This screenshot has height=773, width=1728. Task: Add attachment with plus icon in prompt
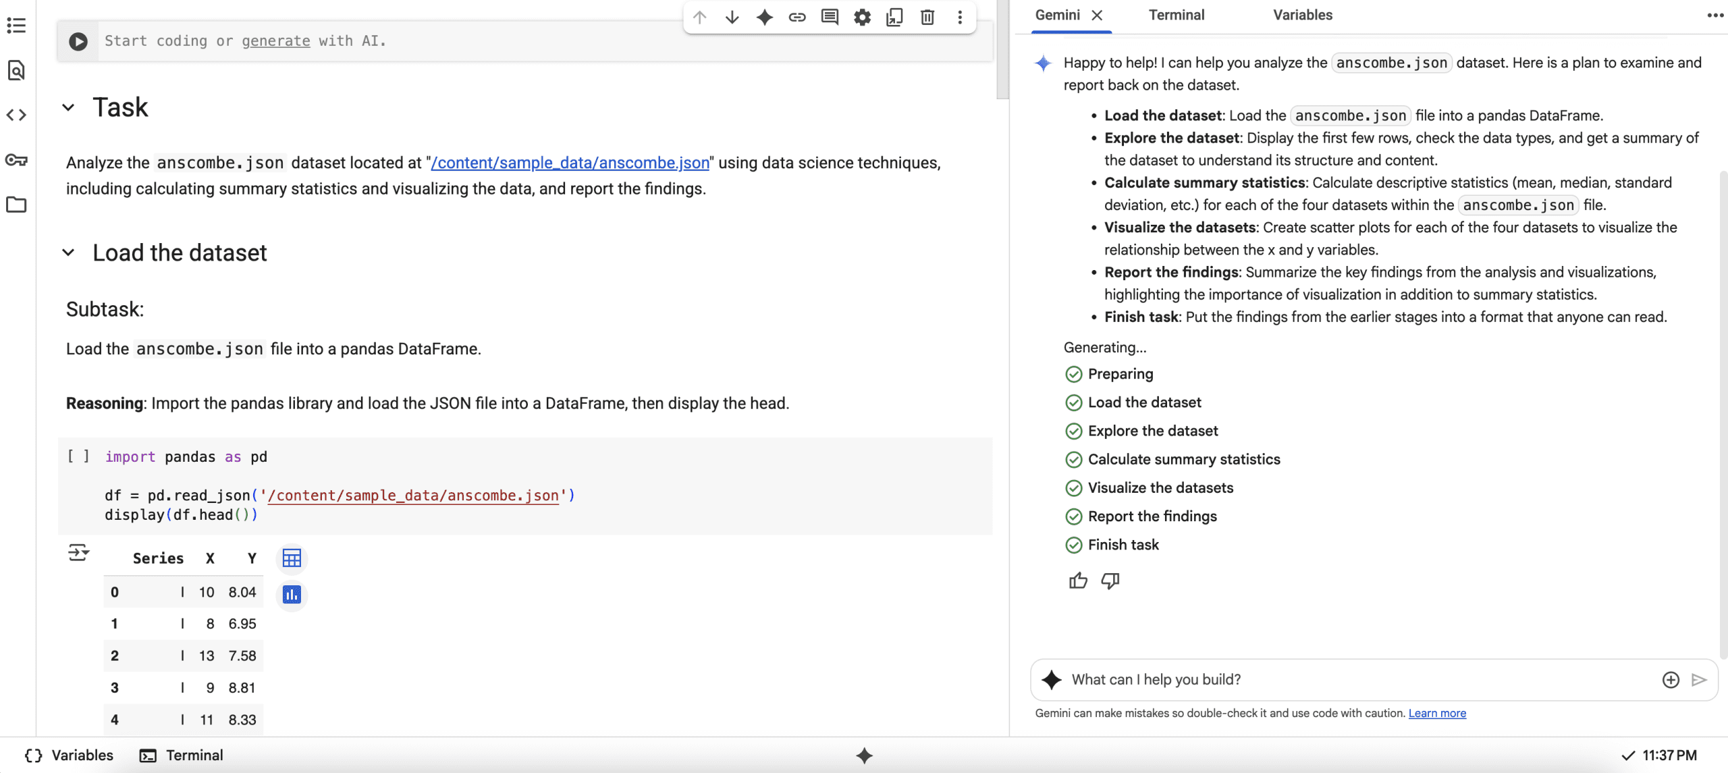(x=1671, y=680)
